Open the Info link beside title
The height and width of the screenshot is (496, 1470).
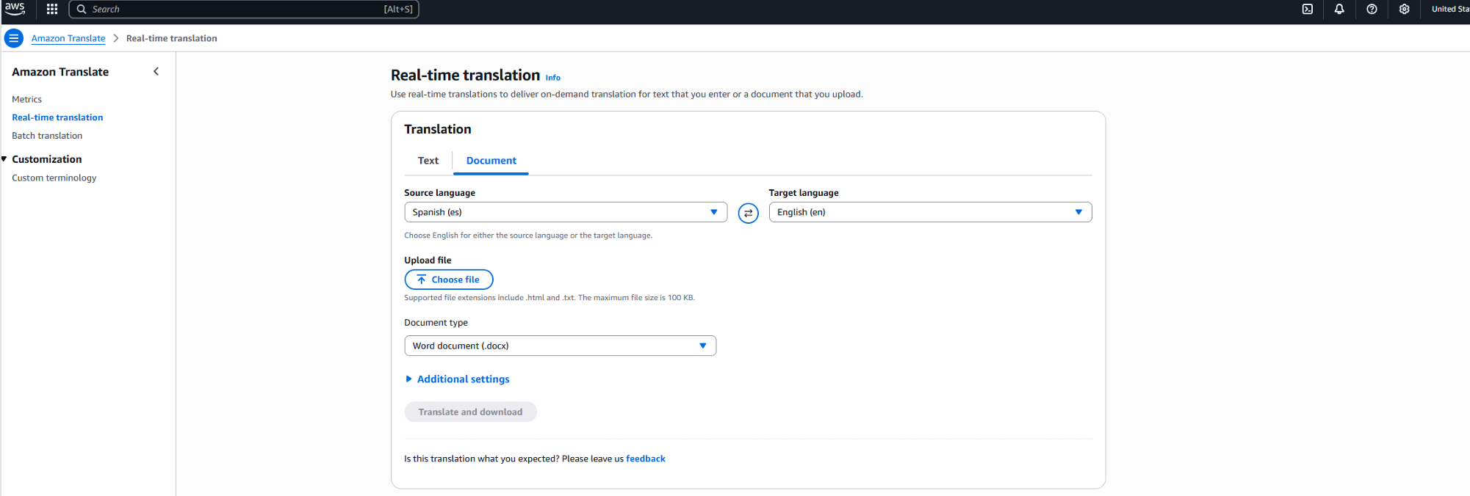pos(553,78)
